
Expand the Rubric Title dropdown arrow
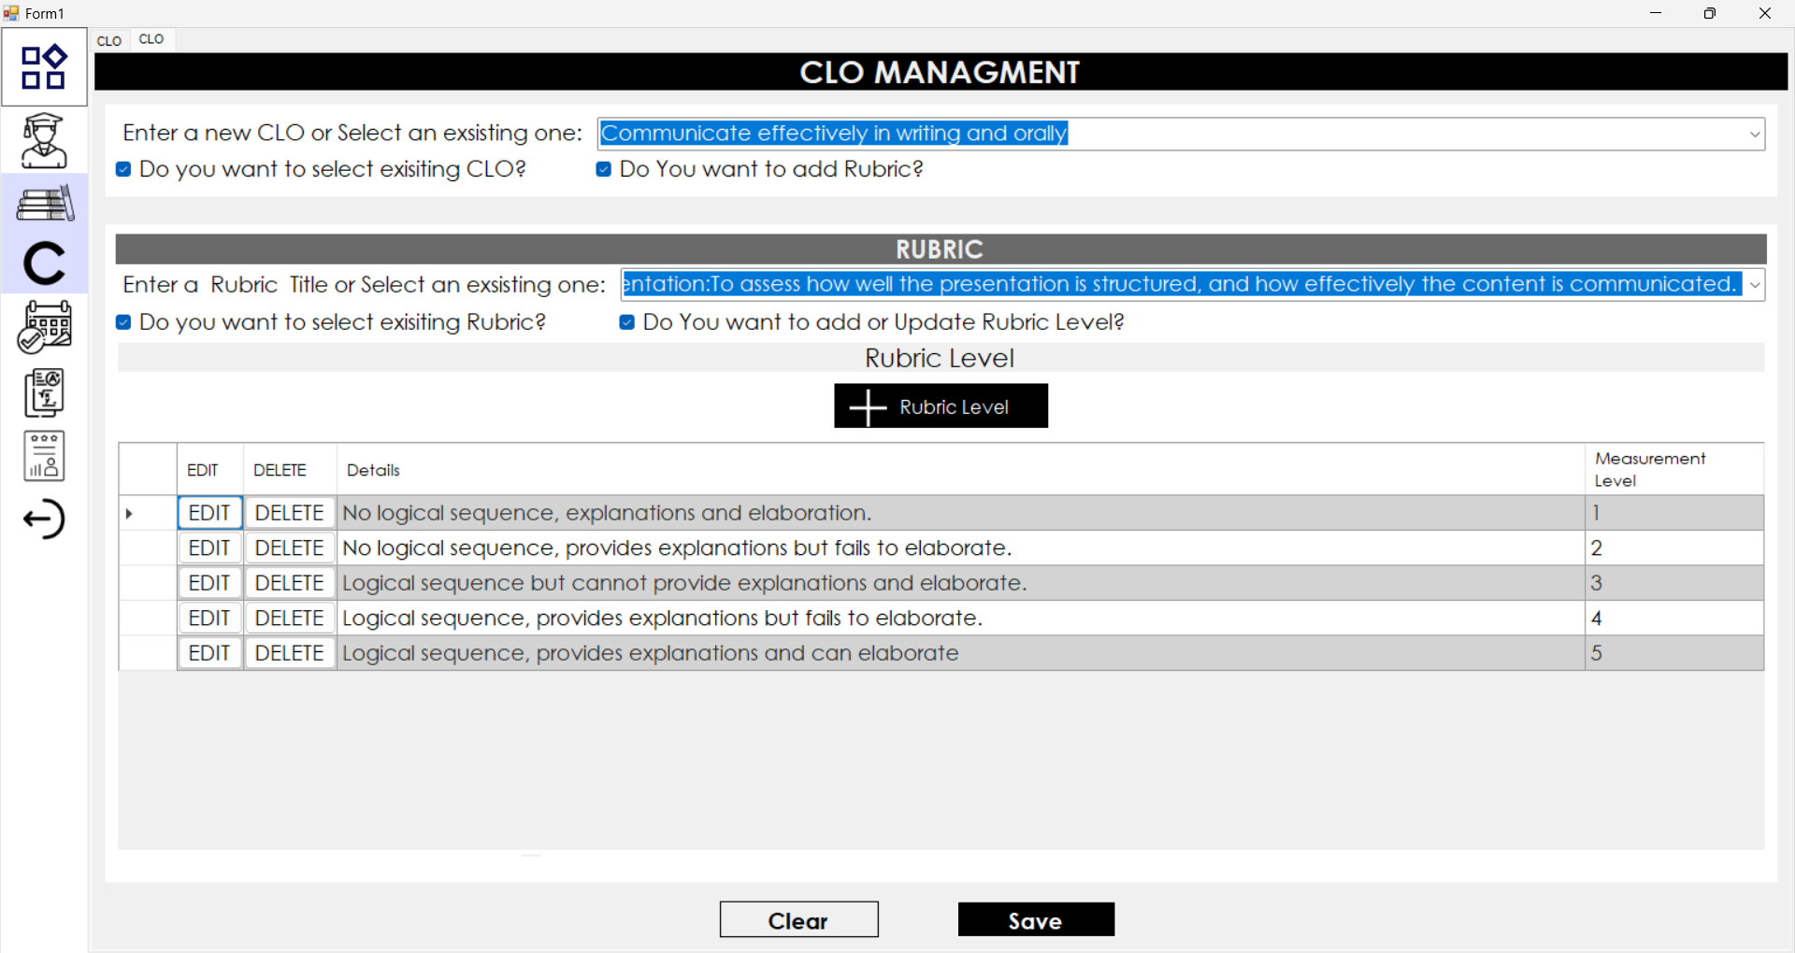click(1754, 285)
